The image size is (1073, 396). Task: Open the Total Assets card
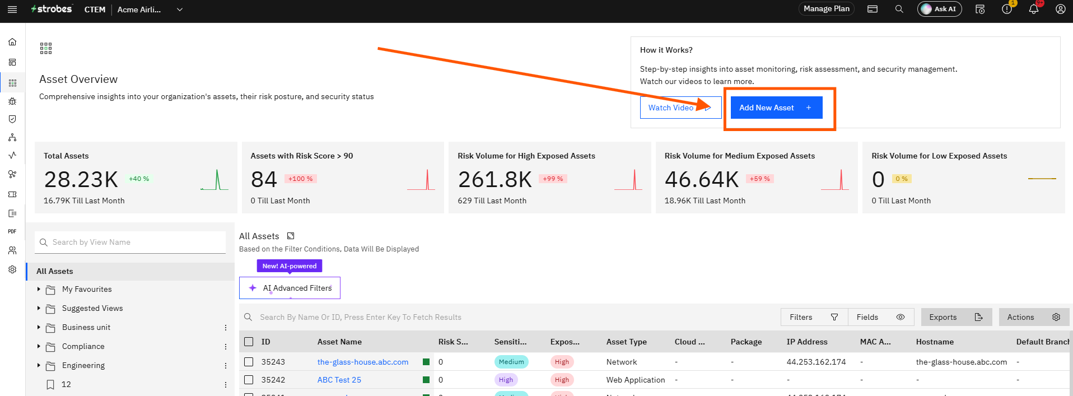[136, 178]
